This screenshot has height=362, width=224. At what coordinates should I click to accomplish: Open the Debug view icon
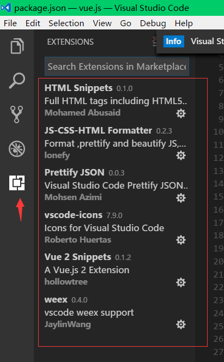[17, 149]
